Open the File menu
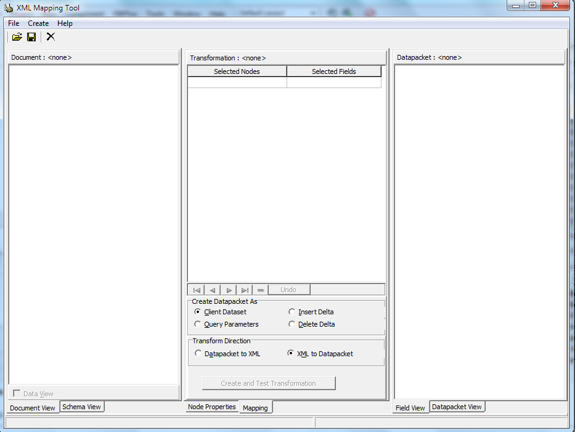The width and height of the screenshot is (575, 432). point(14,23)
